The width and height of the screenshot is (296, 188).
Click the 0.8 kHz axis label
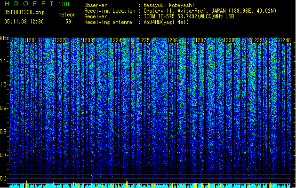pos(4,132)
